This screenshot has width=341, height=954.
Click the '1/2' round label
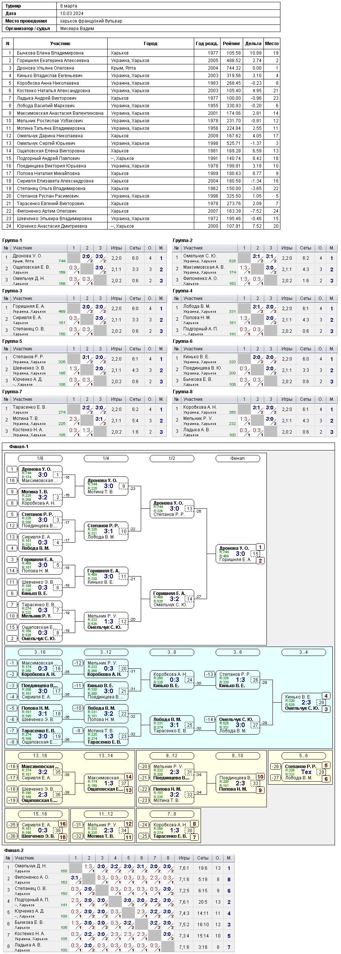[172, 458]
